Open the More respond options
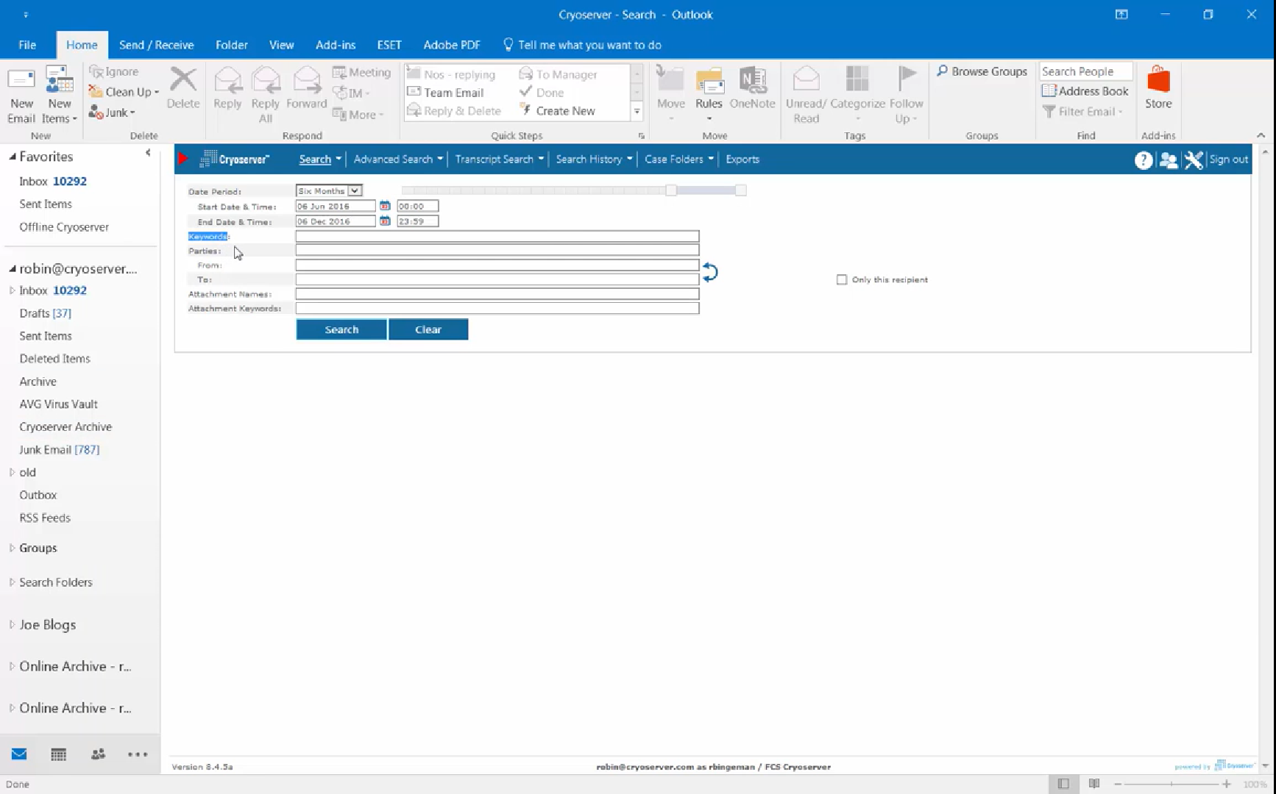The image size is (1276, 794). coord(358,115)
